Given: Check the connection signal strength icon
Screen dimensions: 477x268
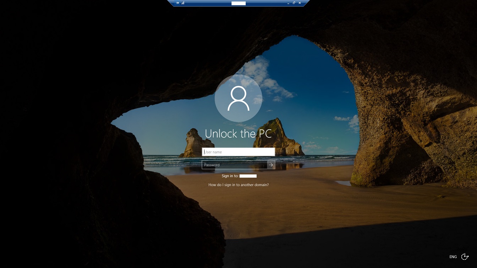Looking at the screenshot, I should (183, 3).
